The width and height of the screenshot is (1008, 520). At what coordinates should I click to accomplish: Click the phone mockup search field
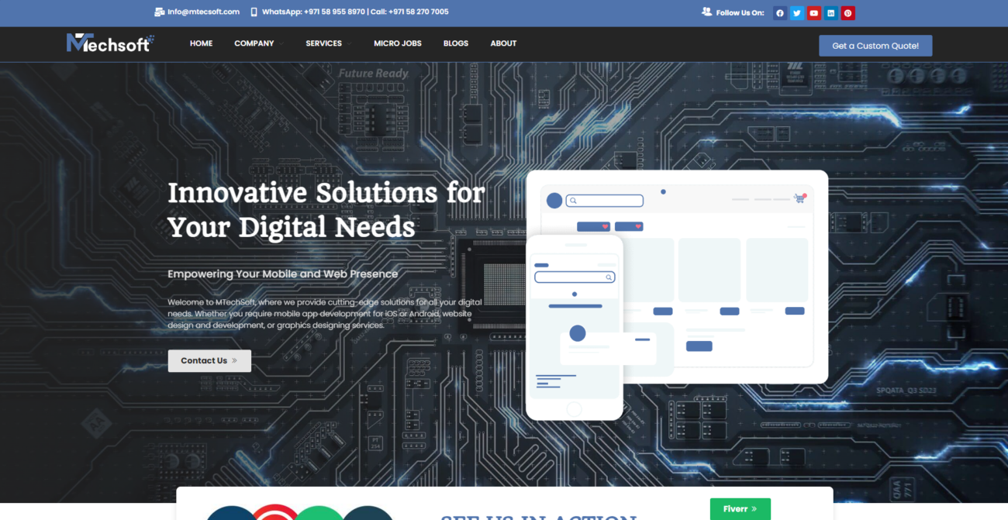point(575,277)
